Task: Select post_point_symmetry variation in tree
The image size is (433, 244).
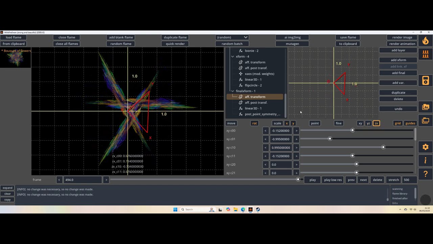Action: point(263,114)
